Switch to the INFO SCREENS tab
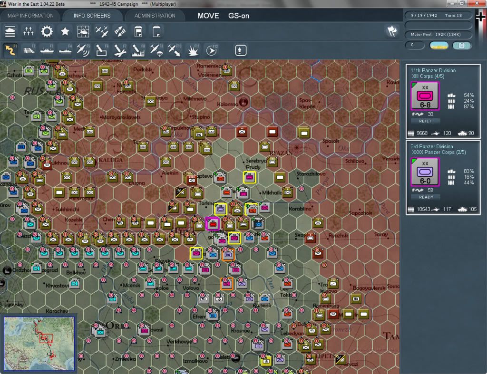Image resolution: width=487 pixels, height=374 pixels. 92,16
